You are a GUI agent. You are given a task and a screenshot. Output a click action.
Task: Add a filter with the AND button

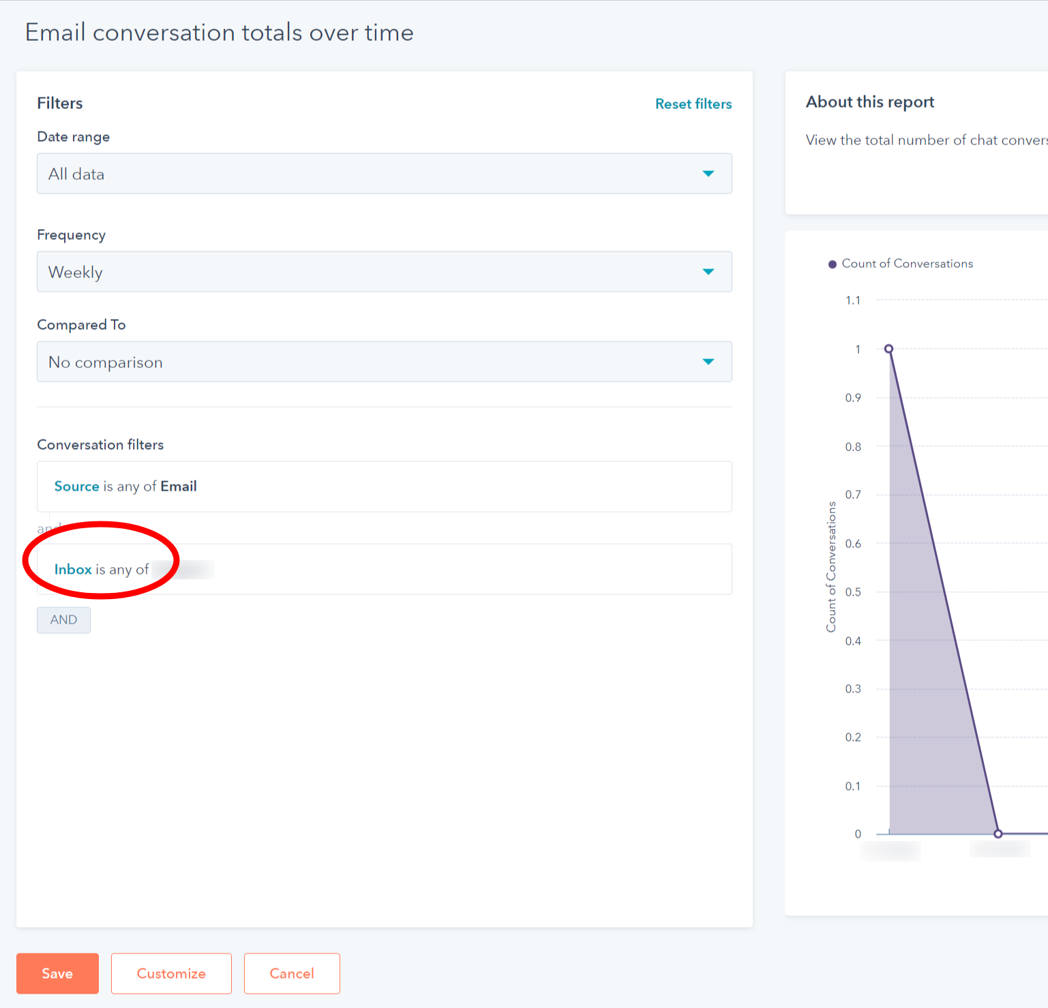63,620
